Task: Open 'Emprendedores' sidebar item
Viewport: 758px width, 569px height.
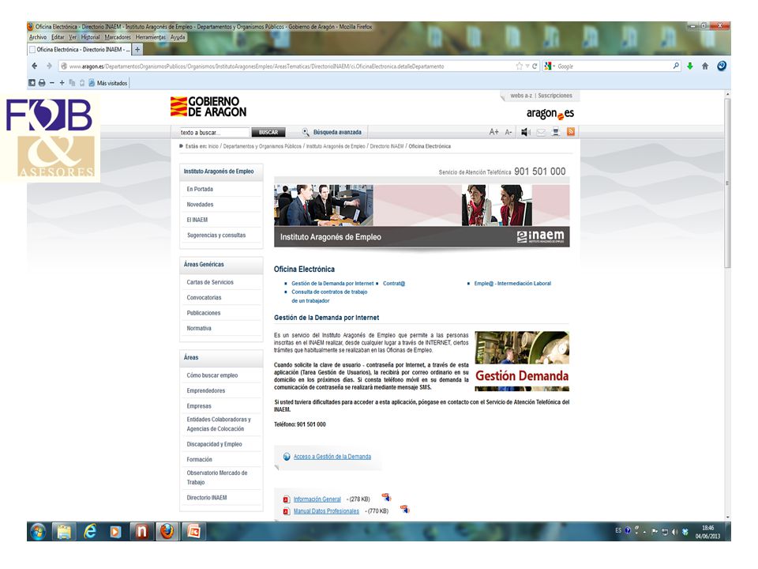Action: (x=205, y=391)
